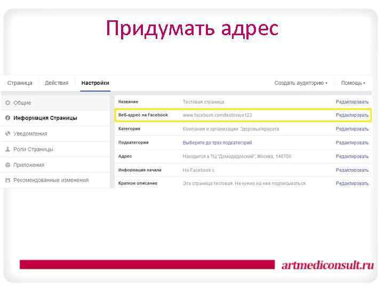This screenshot has height=288, width=384.
Task: Click the Информация начала label
Action: [140, 170]
